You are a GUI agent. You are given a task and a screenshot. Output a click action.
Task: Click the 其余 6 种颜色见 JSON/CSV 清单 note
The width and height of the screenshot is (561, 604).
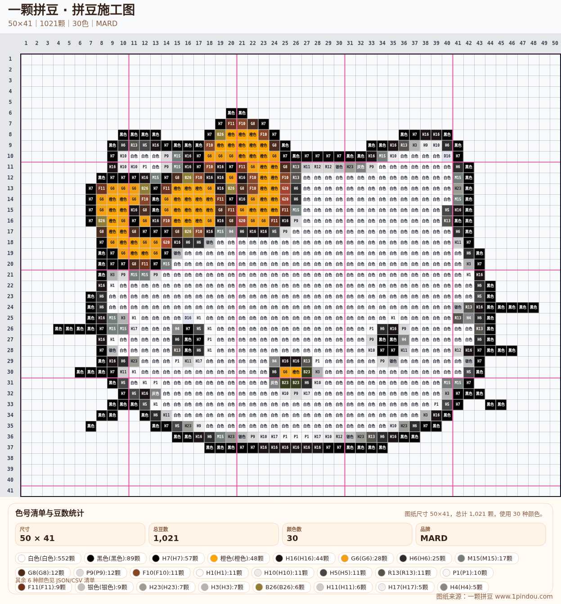pyautogui.click(x=55, y=580)
